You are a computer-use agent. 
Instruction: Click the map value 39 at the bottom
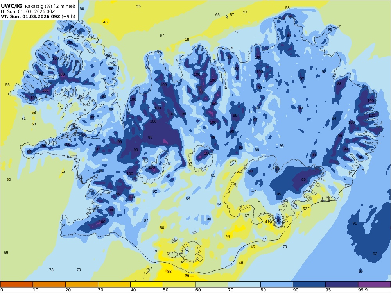coord(187,275)
